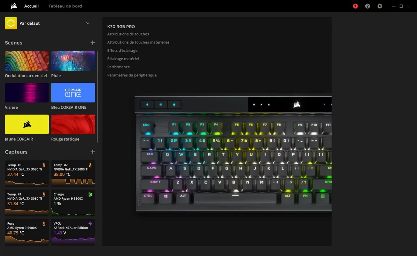The width and height of the screenshot is (417, 256).
Task: Apply the Rouge statique scene
Action: click(x=73, y=124)
